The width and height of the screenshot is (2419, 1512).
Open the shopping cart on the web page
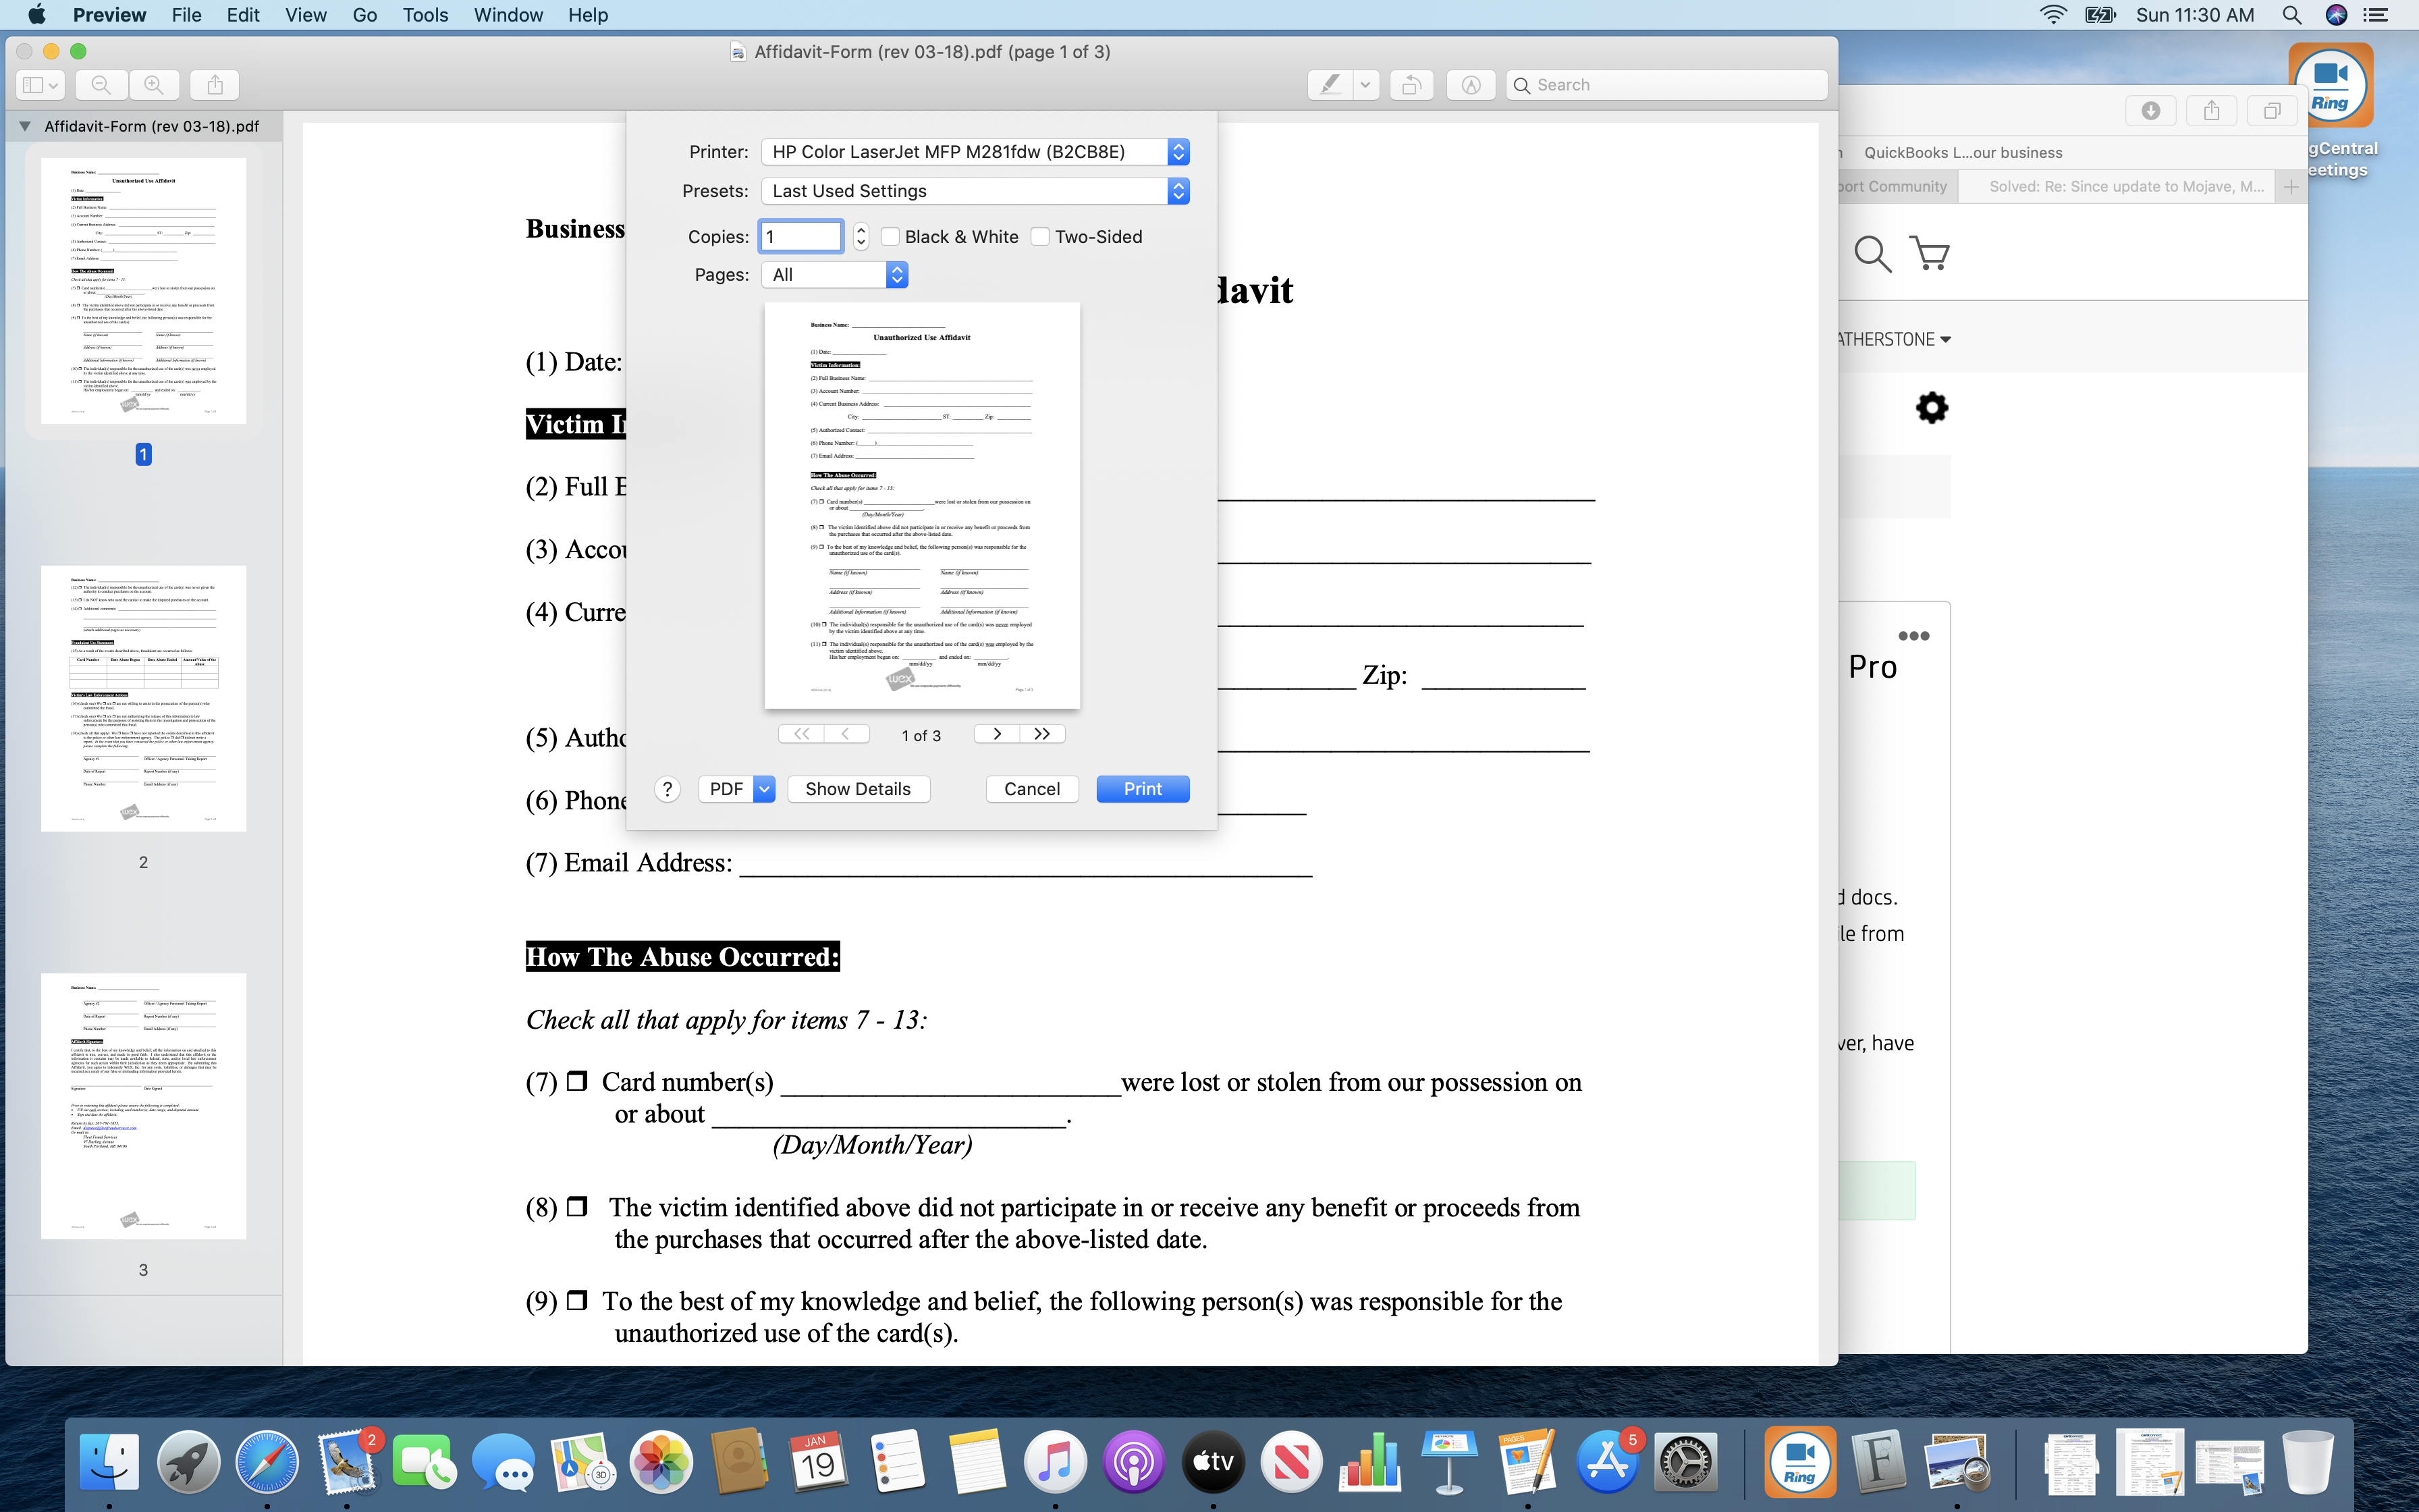[x=1929, y=253]
